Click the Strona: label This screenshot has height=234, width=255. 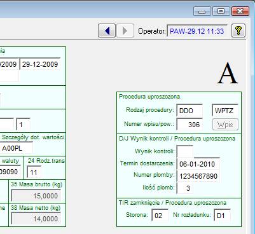pyautogui.click(x=137, y=215)
